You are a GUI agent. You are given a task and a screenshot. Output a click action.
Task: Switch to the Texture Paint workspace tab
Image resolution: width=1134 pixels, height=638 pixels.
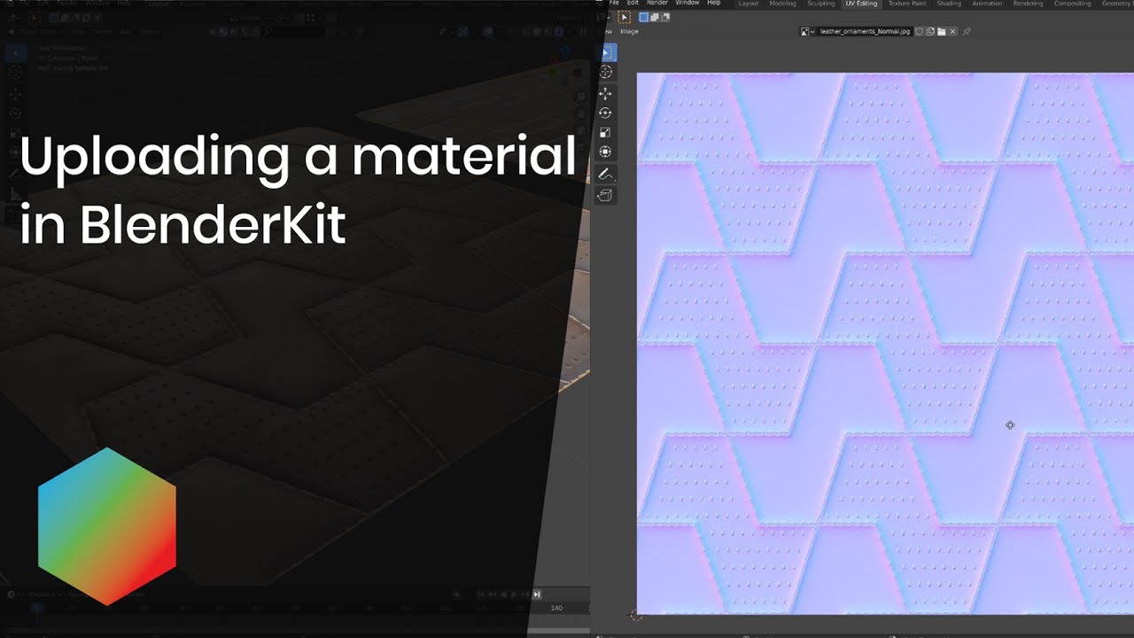click(x=907, y=4)
